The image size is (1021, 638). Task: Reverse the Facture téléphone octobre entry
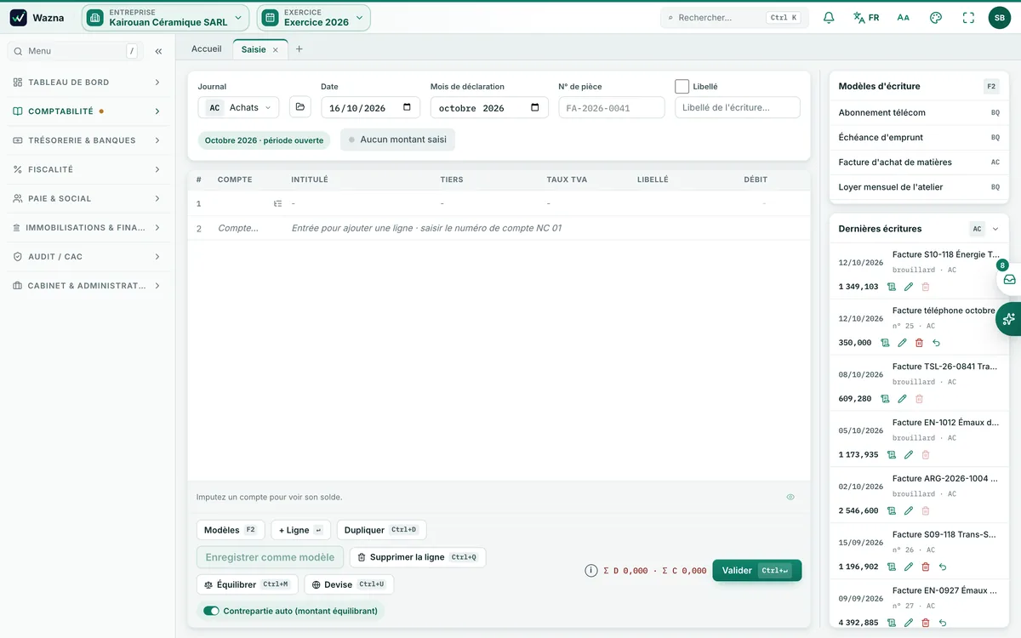tap(936, 343)
